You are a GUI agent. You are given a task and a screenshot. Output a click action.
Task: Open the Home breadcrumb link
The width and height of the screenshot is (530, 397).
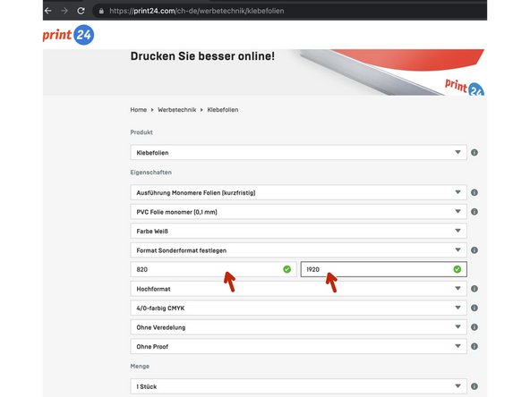[x=139, y=110]
